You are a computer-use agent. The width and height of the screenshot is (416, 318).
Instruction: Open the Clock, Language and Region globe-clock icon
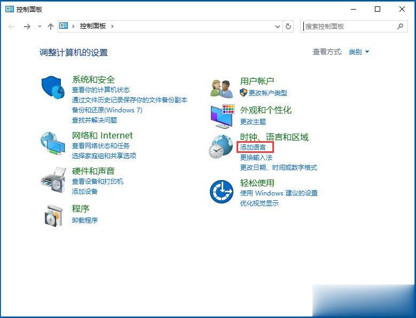[x=221, y=146]
